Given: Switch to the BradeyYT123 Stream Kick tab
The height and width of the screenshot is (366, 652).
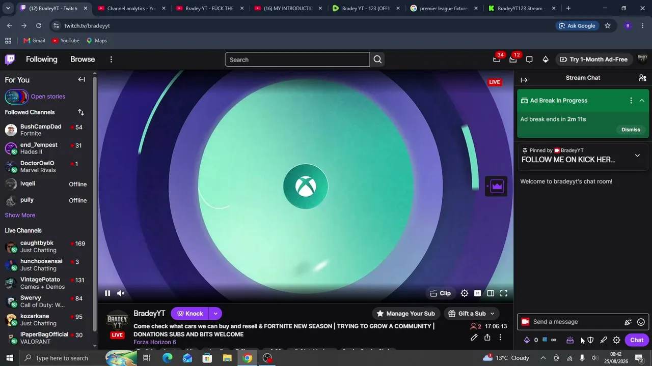Looking at the screenshot, I should tap(521, 8).
